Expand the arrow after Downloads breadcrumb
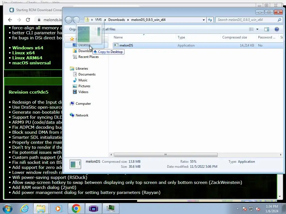Viewport: 286px width, 214px height. [128, 20]
